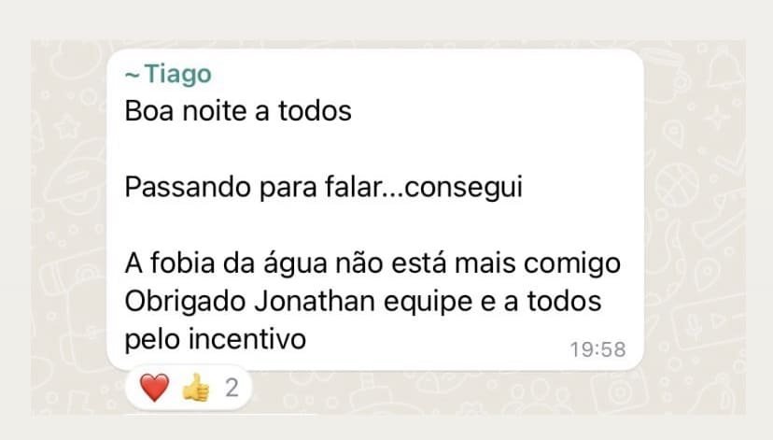Click the word "equipe" in the message
Screen dimensions: 773x440
click(428, 303)
